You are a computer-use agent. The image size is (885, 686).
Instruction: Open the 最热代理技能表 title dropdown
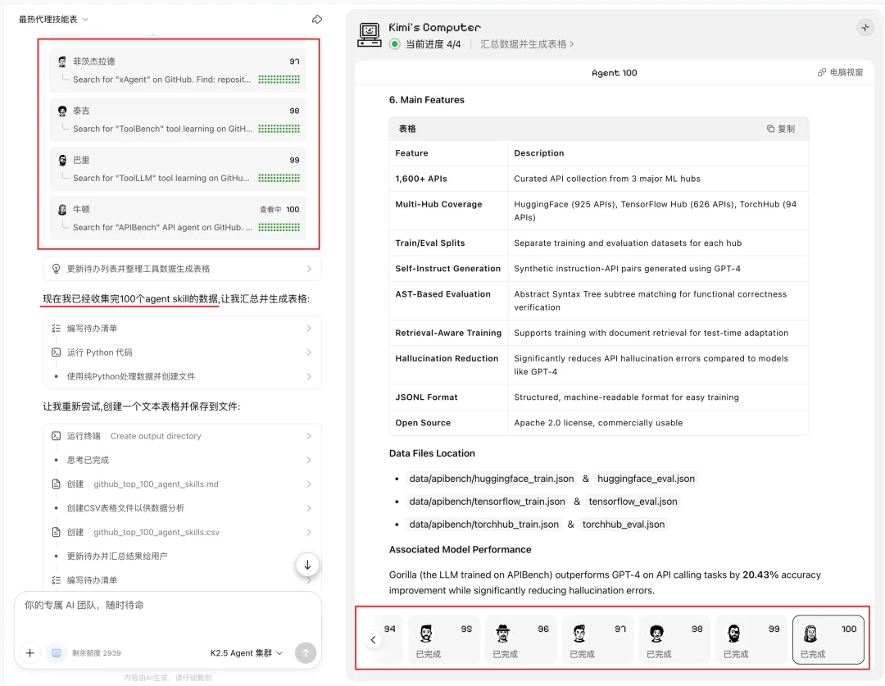54,20
